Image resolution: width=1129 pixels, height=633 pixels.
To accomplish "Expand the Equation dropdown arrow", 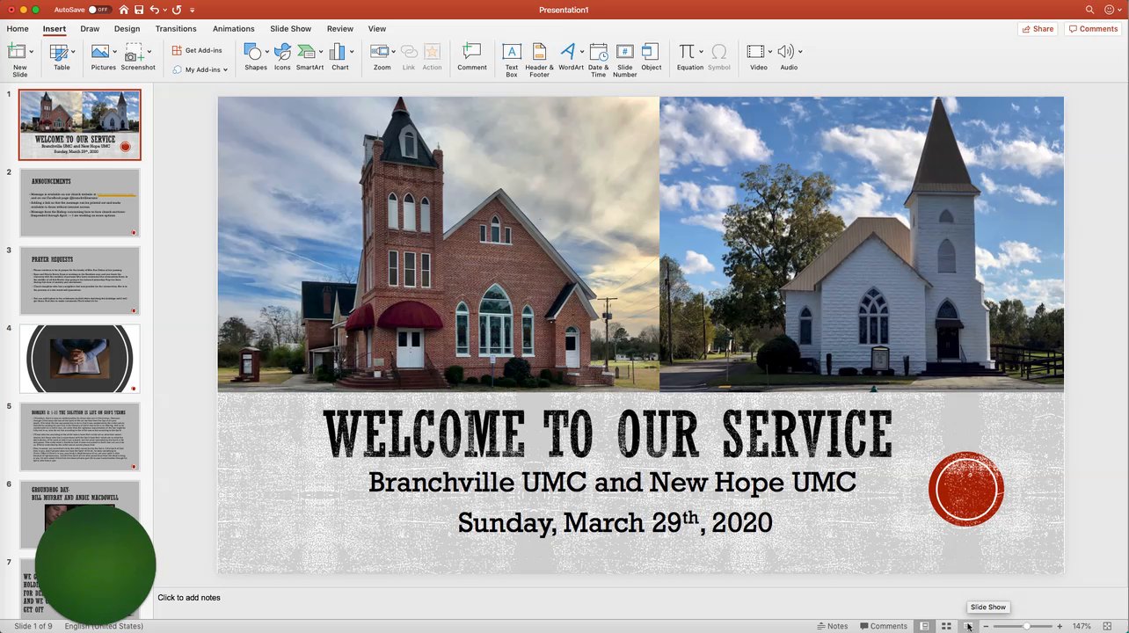I will [x=702, y=51].
